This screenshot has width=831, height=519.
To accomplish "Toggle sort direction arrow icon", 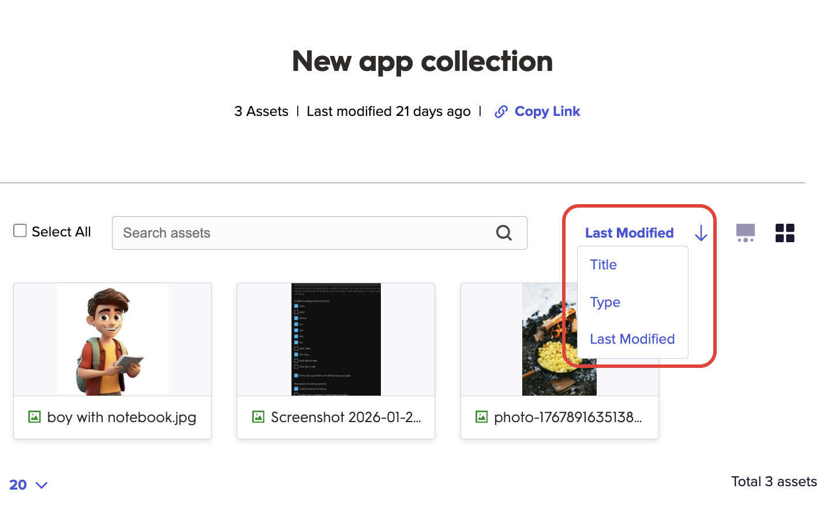I will [x=701, y=233].
